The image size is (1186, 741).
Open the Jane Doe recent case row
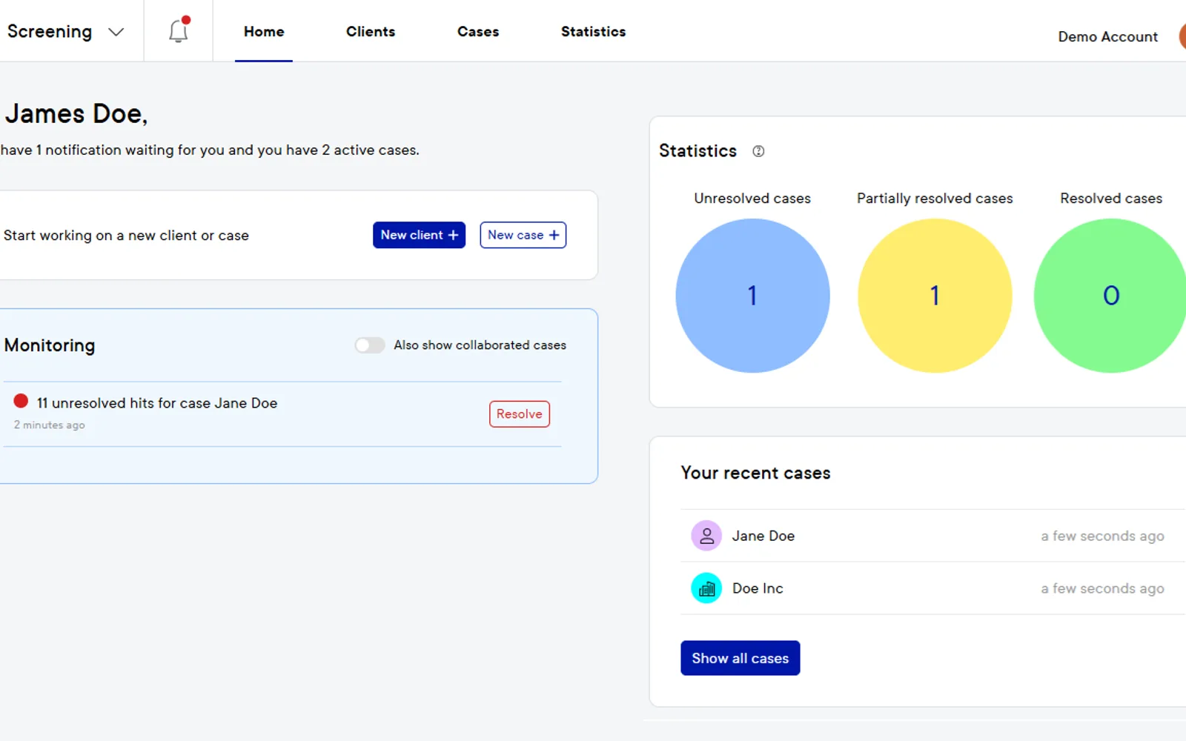click(x=932, y=536)
